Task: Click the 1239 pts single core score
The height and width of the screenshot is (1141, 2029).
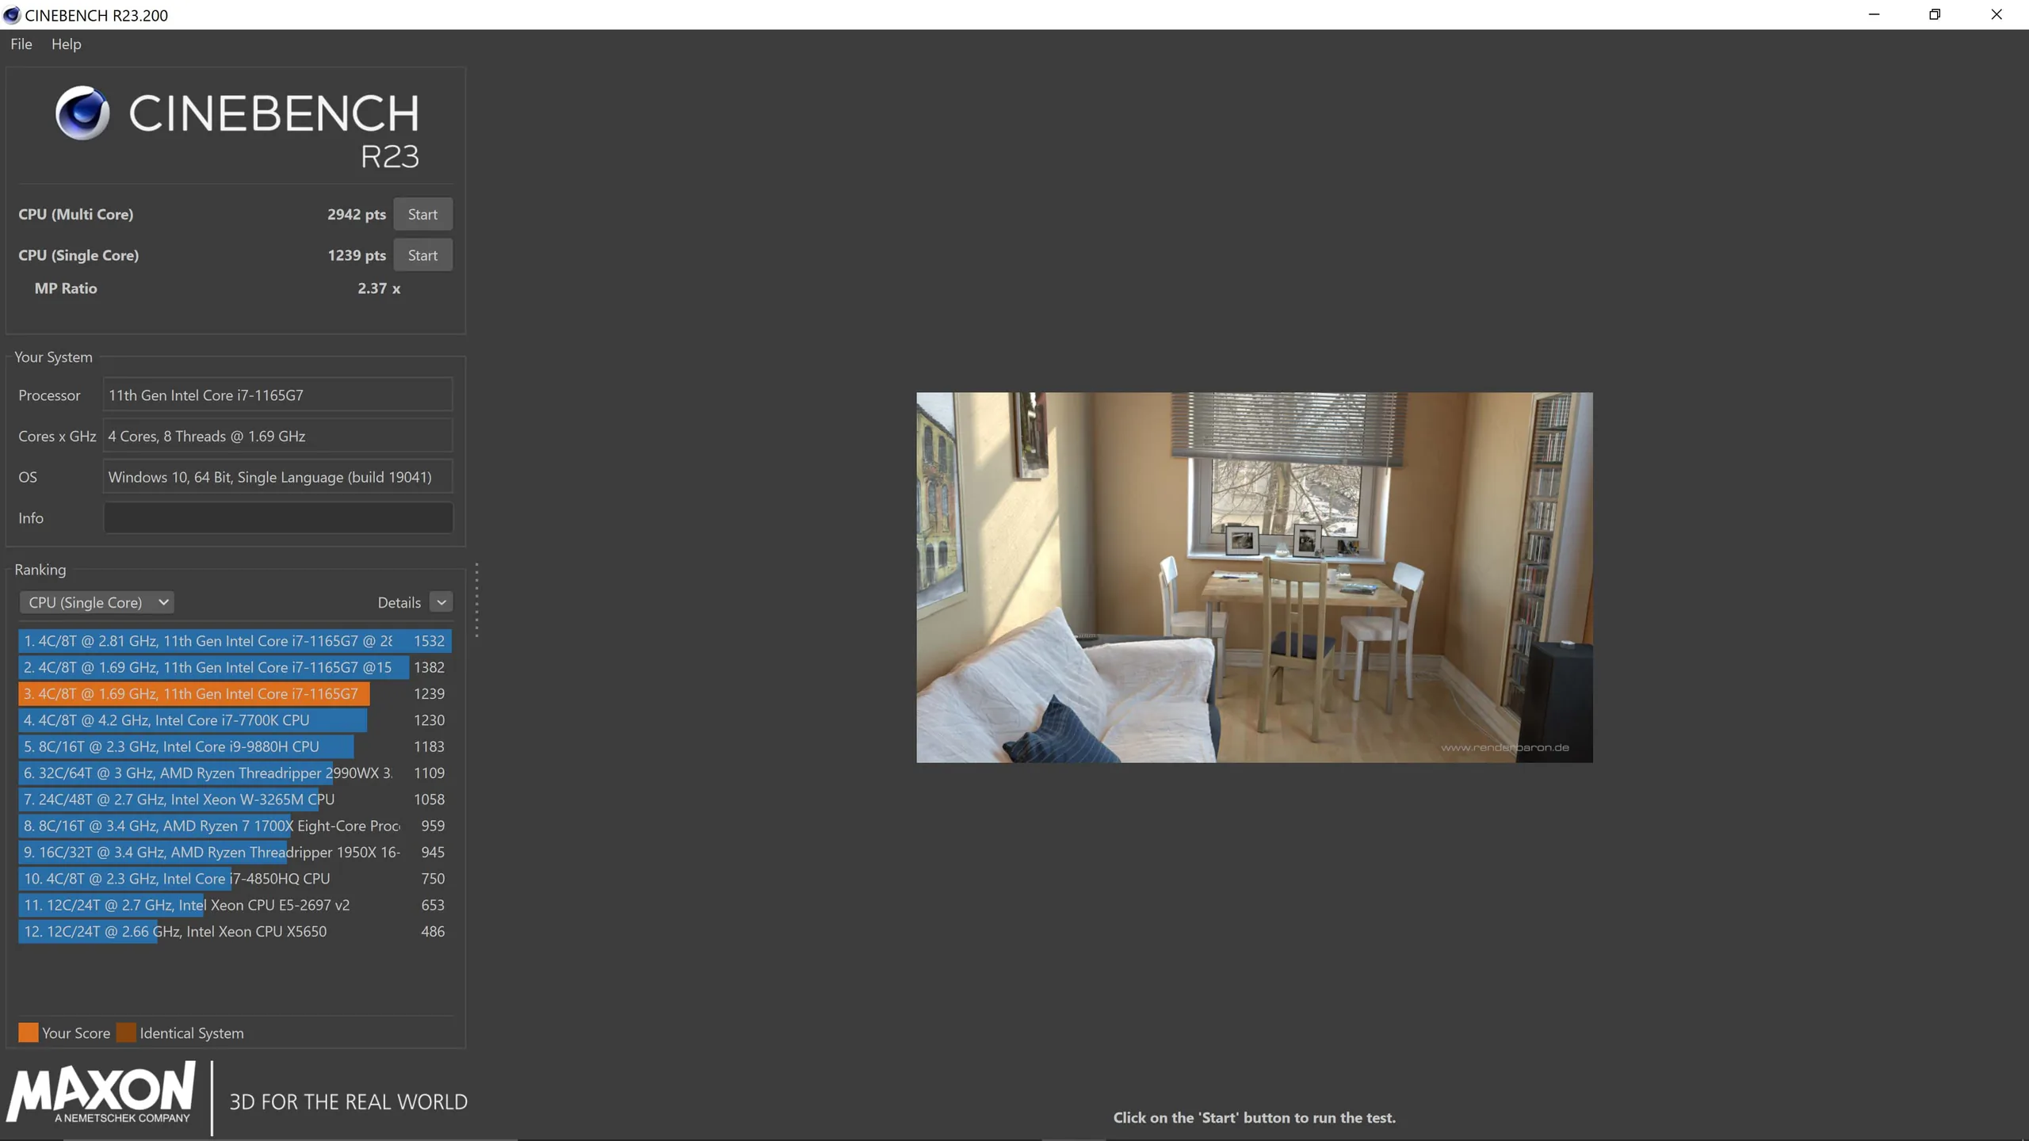Action: click(x=357, y=255)
